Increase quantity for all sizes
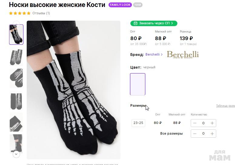235x165 pixels. (x=212, y=134)
